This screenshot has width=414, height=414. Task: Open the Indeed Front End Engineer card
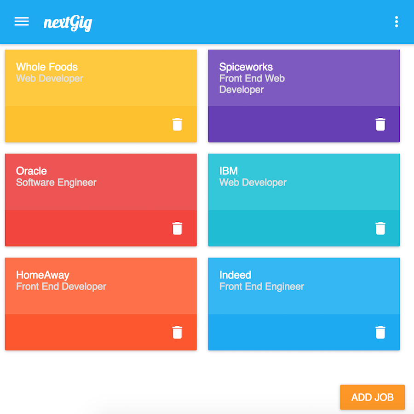[x=304, y=304]
